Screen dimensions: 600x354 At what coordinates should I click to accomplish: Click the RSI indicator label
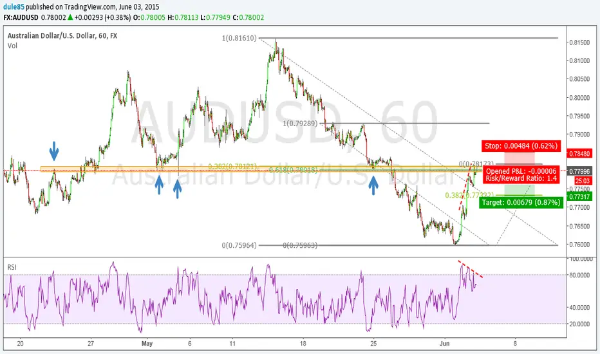pyautogui.click(x=12, y=267)
